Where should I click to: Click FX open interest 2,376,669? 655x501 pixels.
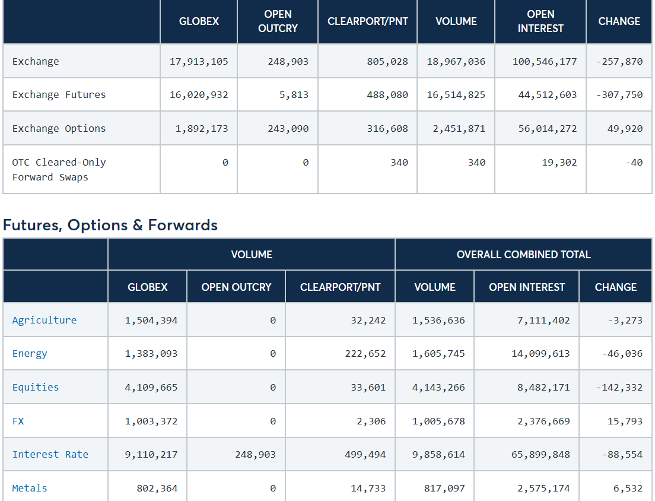pyautogui.click(x=543, y=421)
